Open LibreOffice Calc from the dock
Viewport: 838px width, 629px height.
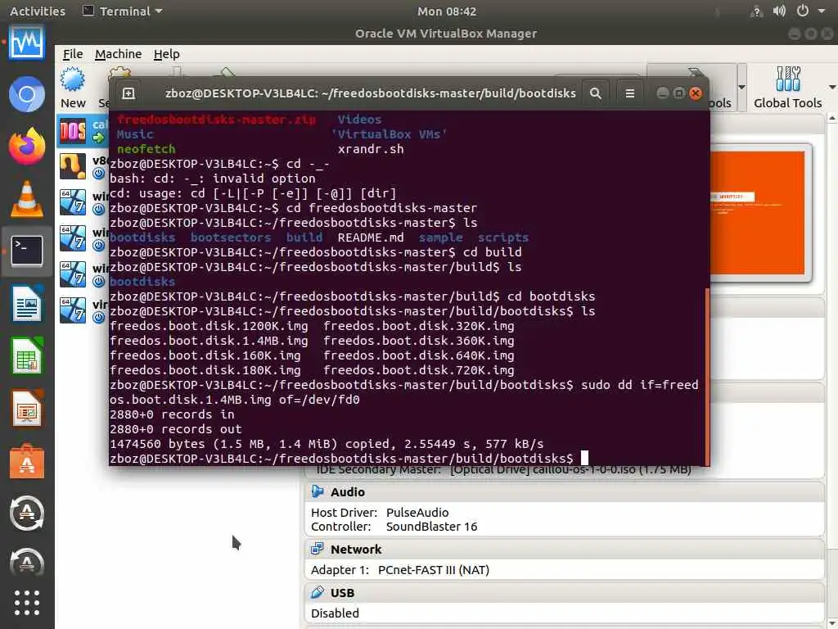click(x=27, y=355)
